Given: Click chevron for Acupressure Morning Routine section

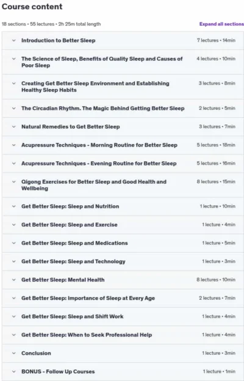Looking at the screenshot, I should tap(14, 145).
